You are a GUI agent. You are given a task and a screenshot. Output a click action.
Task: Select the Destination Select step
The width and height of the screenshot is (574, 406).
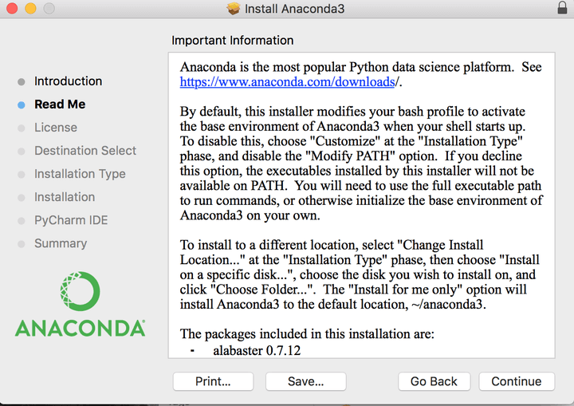[85, 151]
